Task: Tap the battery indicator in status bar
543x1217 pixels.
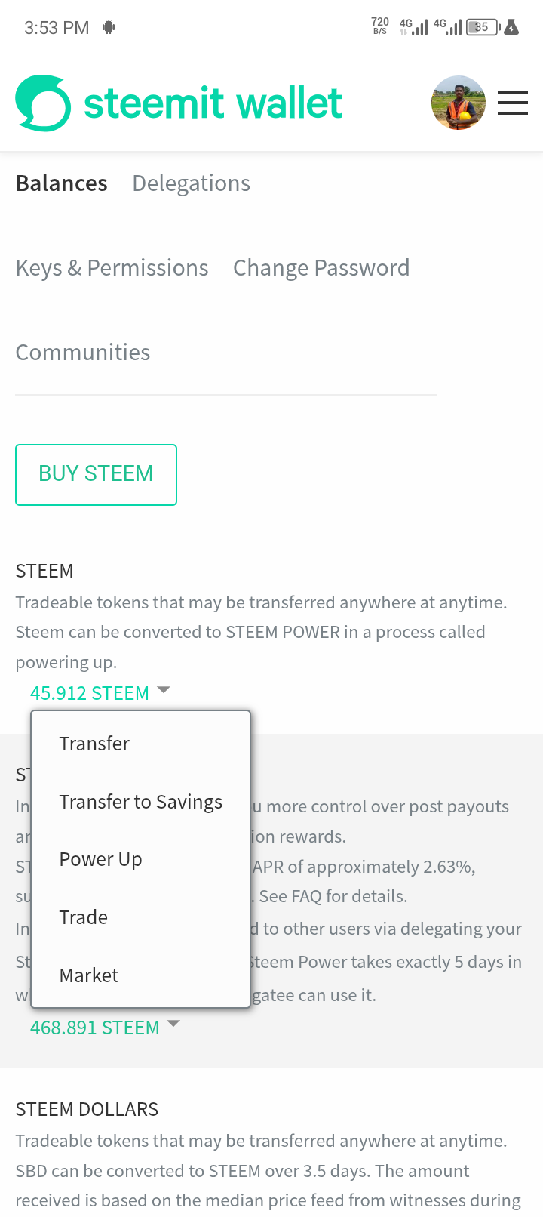Action: tap(483, 27)
